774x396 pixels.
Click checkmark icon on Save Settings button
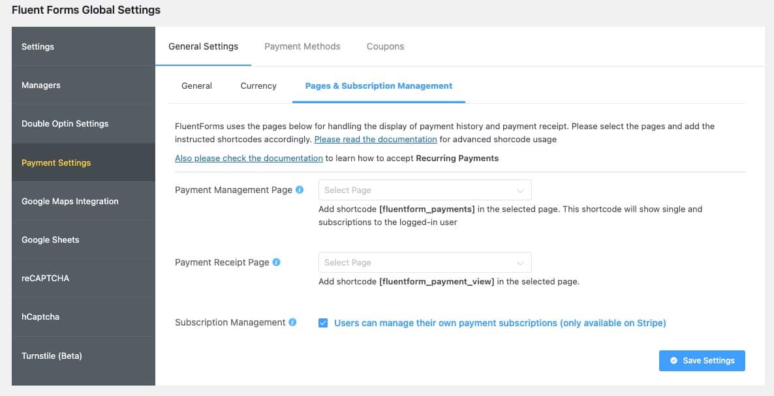(673, 361)
